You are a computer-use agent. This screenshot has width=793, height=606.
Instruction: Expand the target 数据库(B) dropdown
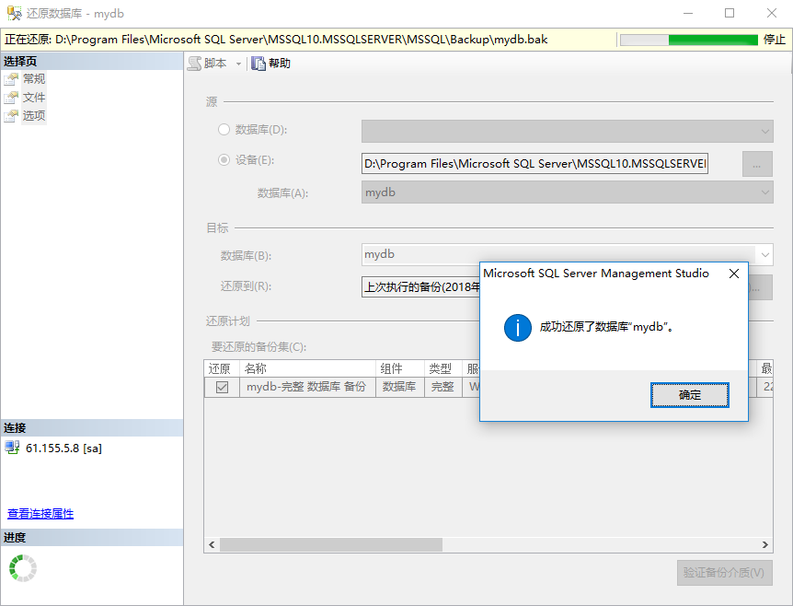[764, 254]
